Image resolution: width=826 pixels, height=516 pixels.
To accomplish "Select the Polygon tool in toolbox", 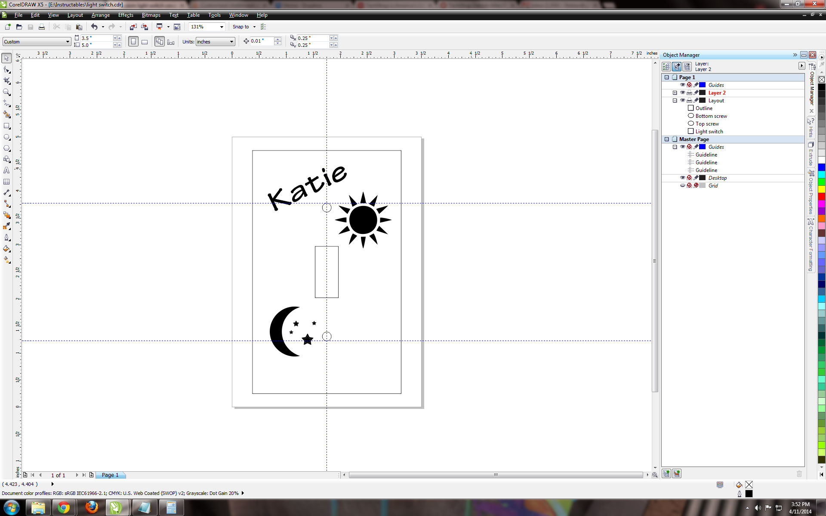I will 6,148.
